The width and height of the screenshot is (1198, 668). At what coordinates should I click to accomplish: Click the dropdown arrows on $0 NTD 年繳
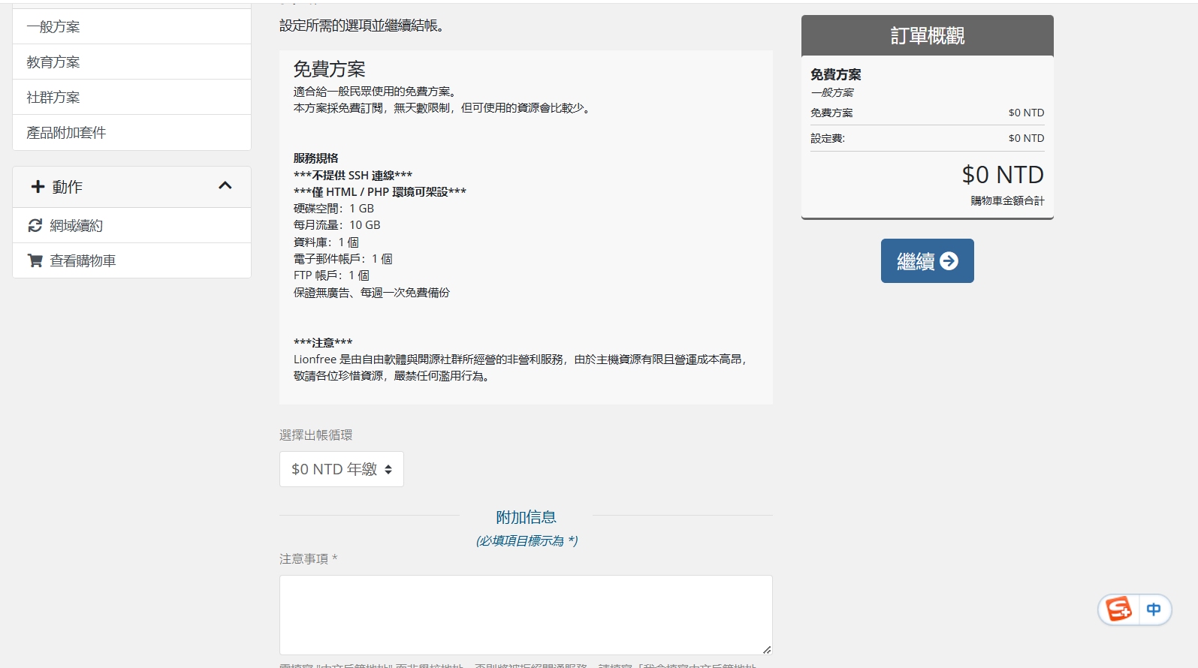tap(388, 470)
